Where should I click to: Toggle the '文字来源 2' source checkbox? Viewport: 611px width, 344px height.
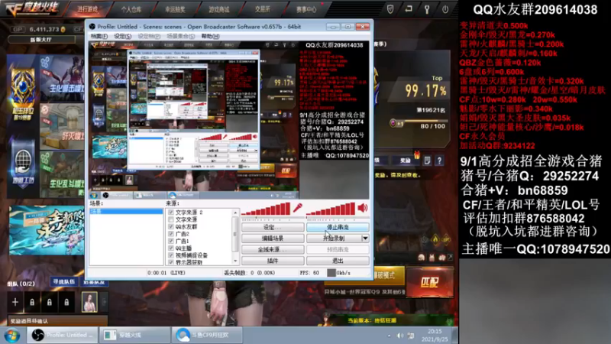click(x=170, y=213)
